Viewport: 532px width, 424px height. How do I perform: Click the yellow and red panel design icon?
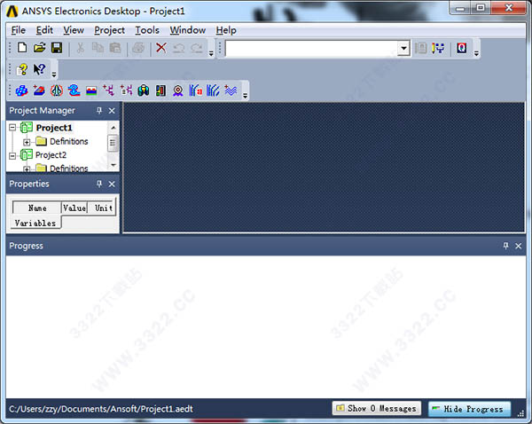[x=160, y=90]
